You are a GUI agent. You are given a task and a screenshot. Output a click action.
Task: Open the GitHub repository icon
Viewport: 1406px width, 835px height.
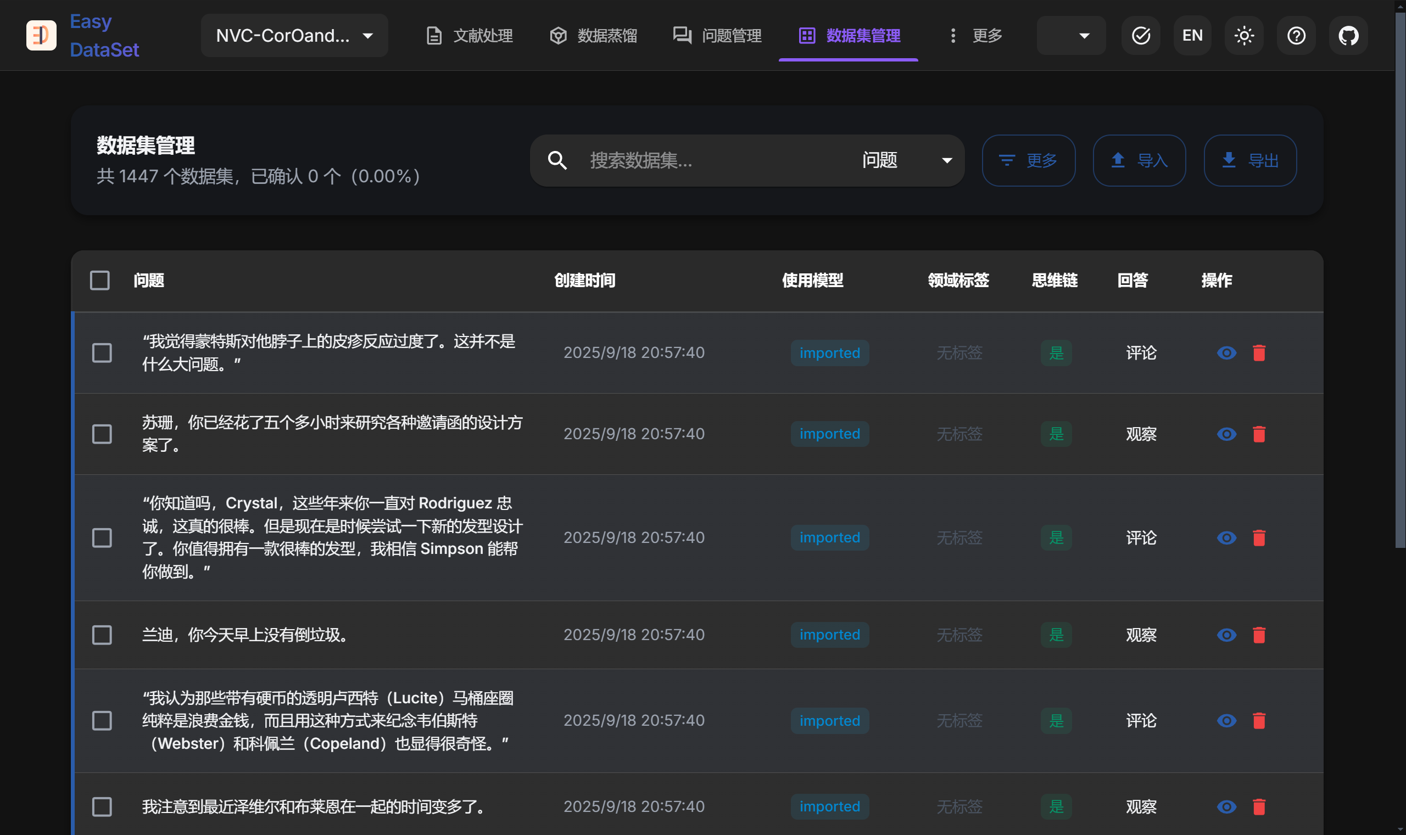tap(1348, 36)
